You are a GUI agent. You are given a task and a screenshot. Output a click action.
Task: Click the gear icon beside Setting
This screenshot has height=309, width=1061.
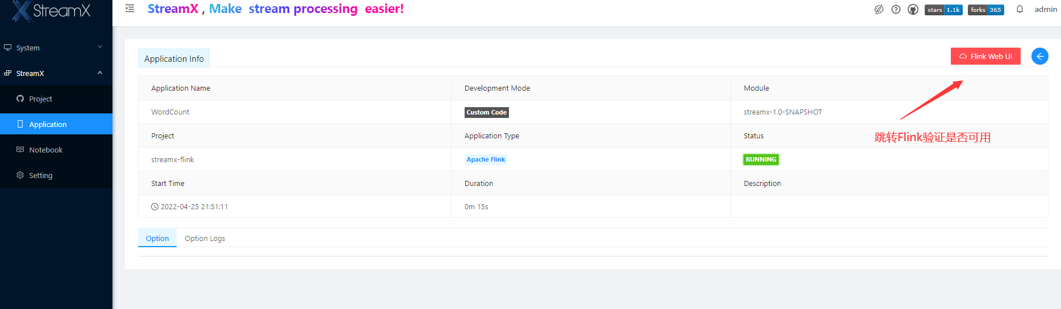click(20, 175)
